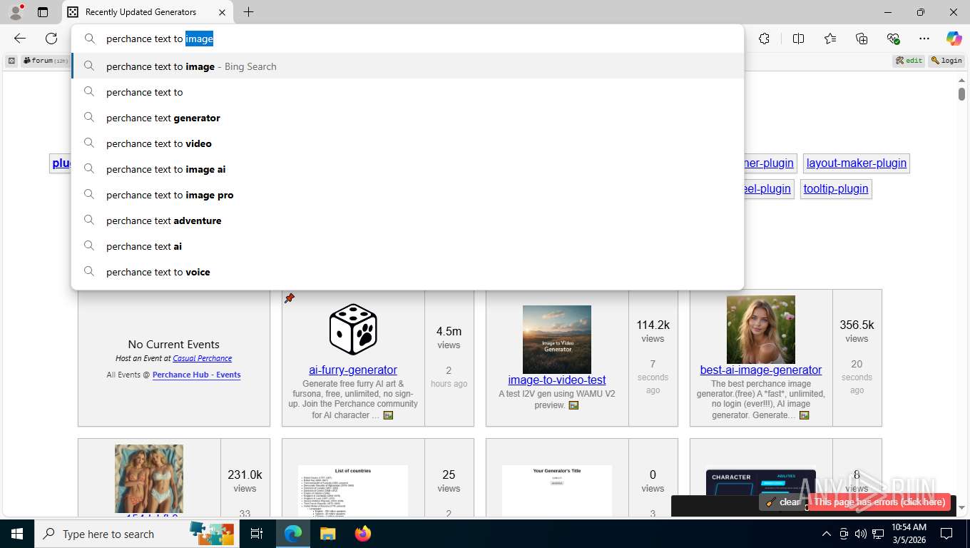Click image icon after ai-furry-generator description
Image resolution: width=970 pixels, height=548 pixels.
coord(388,415)
